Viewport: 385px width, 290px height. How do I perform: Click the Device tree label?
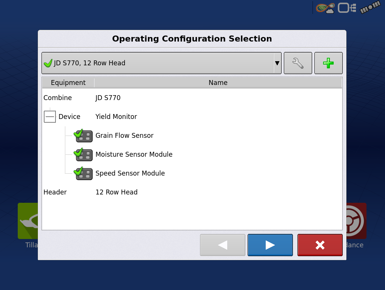pos(69,117)
